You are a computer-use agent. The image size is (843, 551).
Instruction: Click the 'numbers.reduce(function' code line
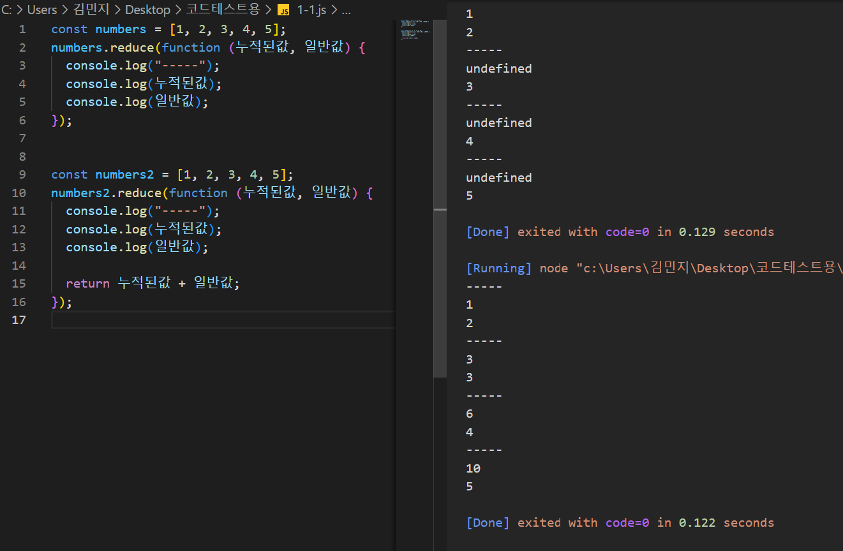[x=208, y=48]
